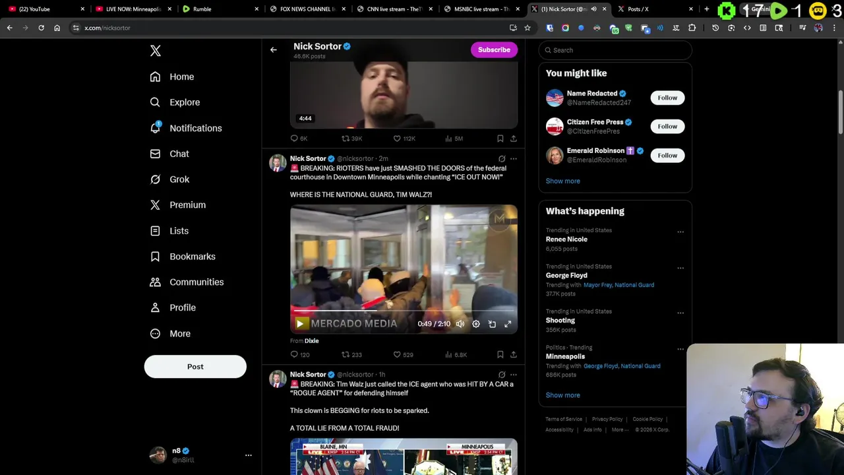
Task: Expand the More sidebar menu
Action: point(170,333)
